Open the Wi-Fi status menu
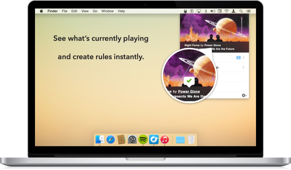 (227, 11)
